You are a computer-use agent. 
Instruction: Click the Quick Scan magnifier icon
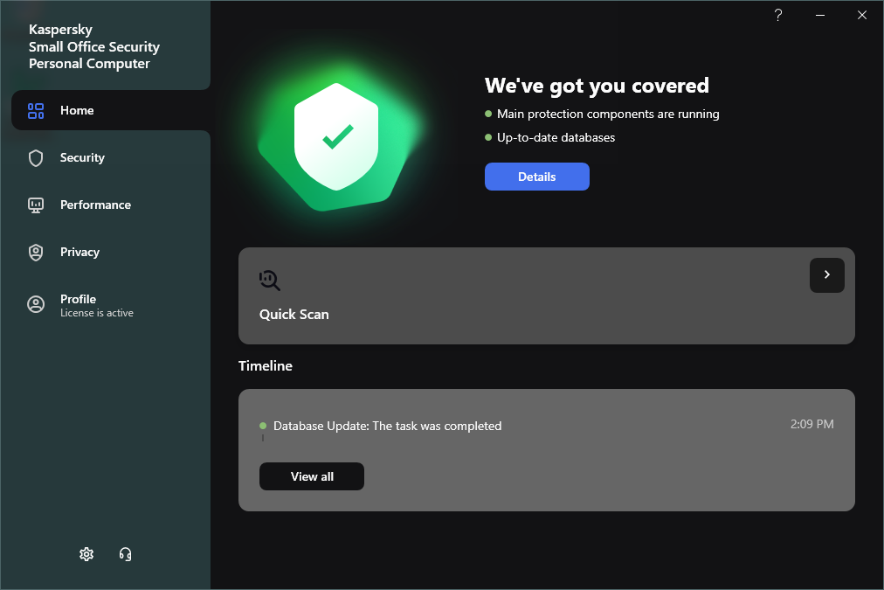[x=270, y=280]
